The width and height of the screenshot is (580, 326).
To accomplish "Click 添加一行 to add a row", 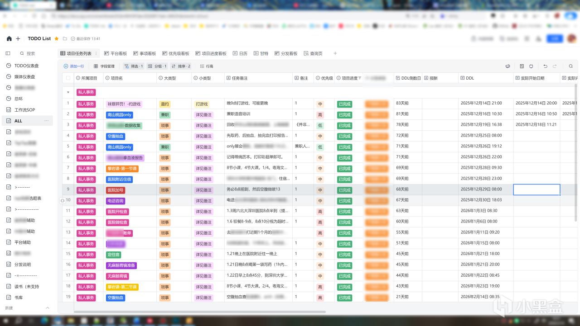I will [x=74, y=66].
